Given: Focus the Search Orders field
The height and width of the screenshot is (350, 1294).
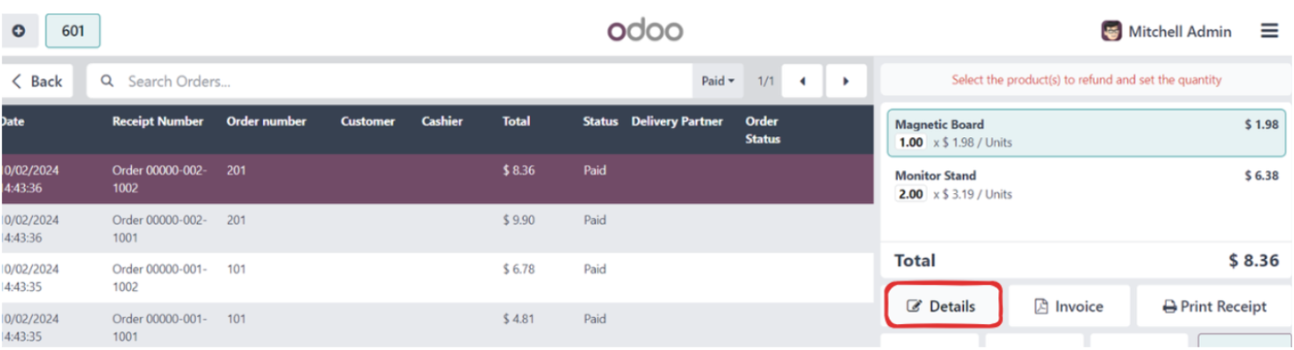Looking at the screenshot, I should tap(390, 81).
